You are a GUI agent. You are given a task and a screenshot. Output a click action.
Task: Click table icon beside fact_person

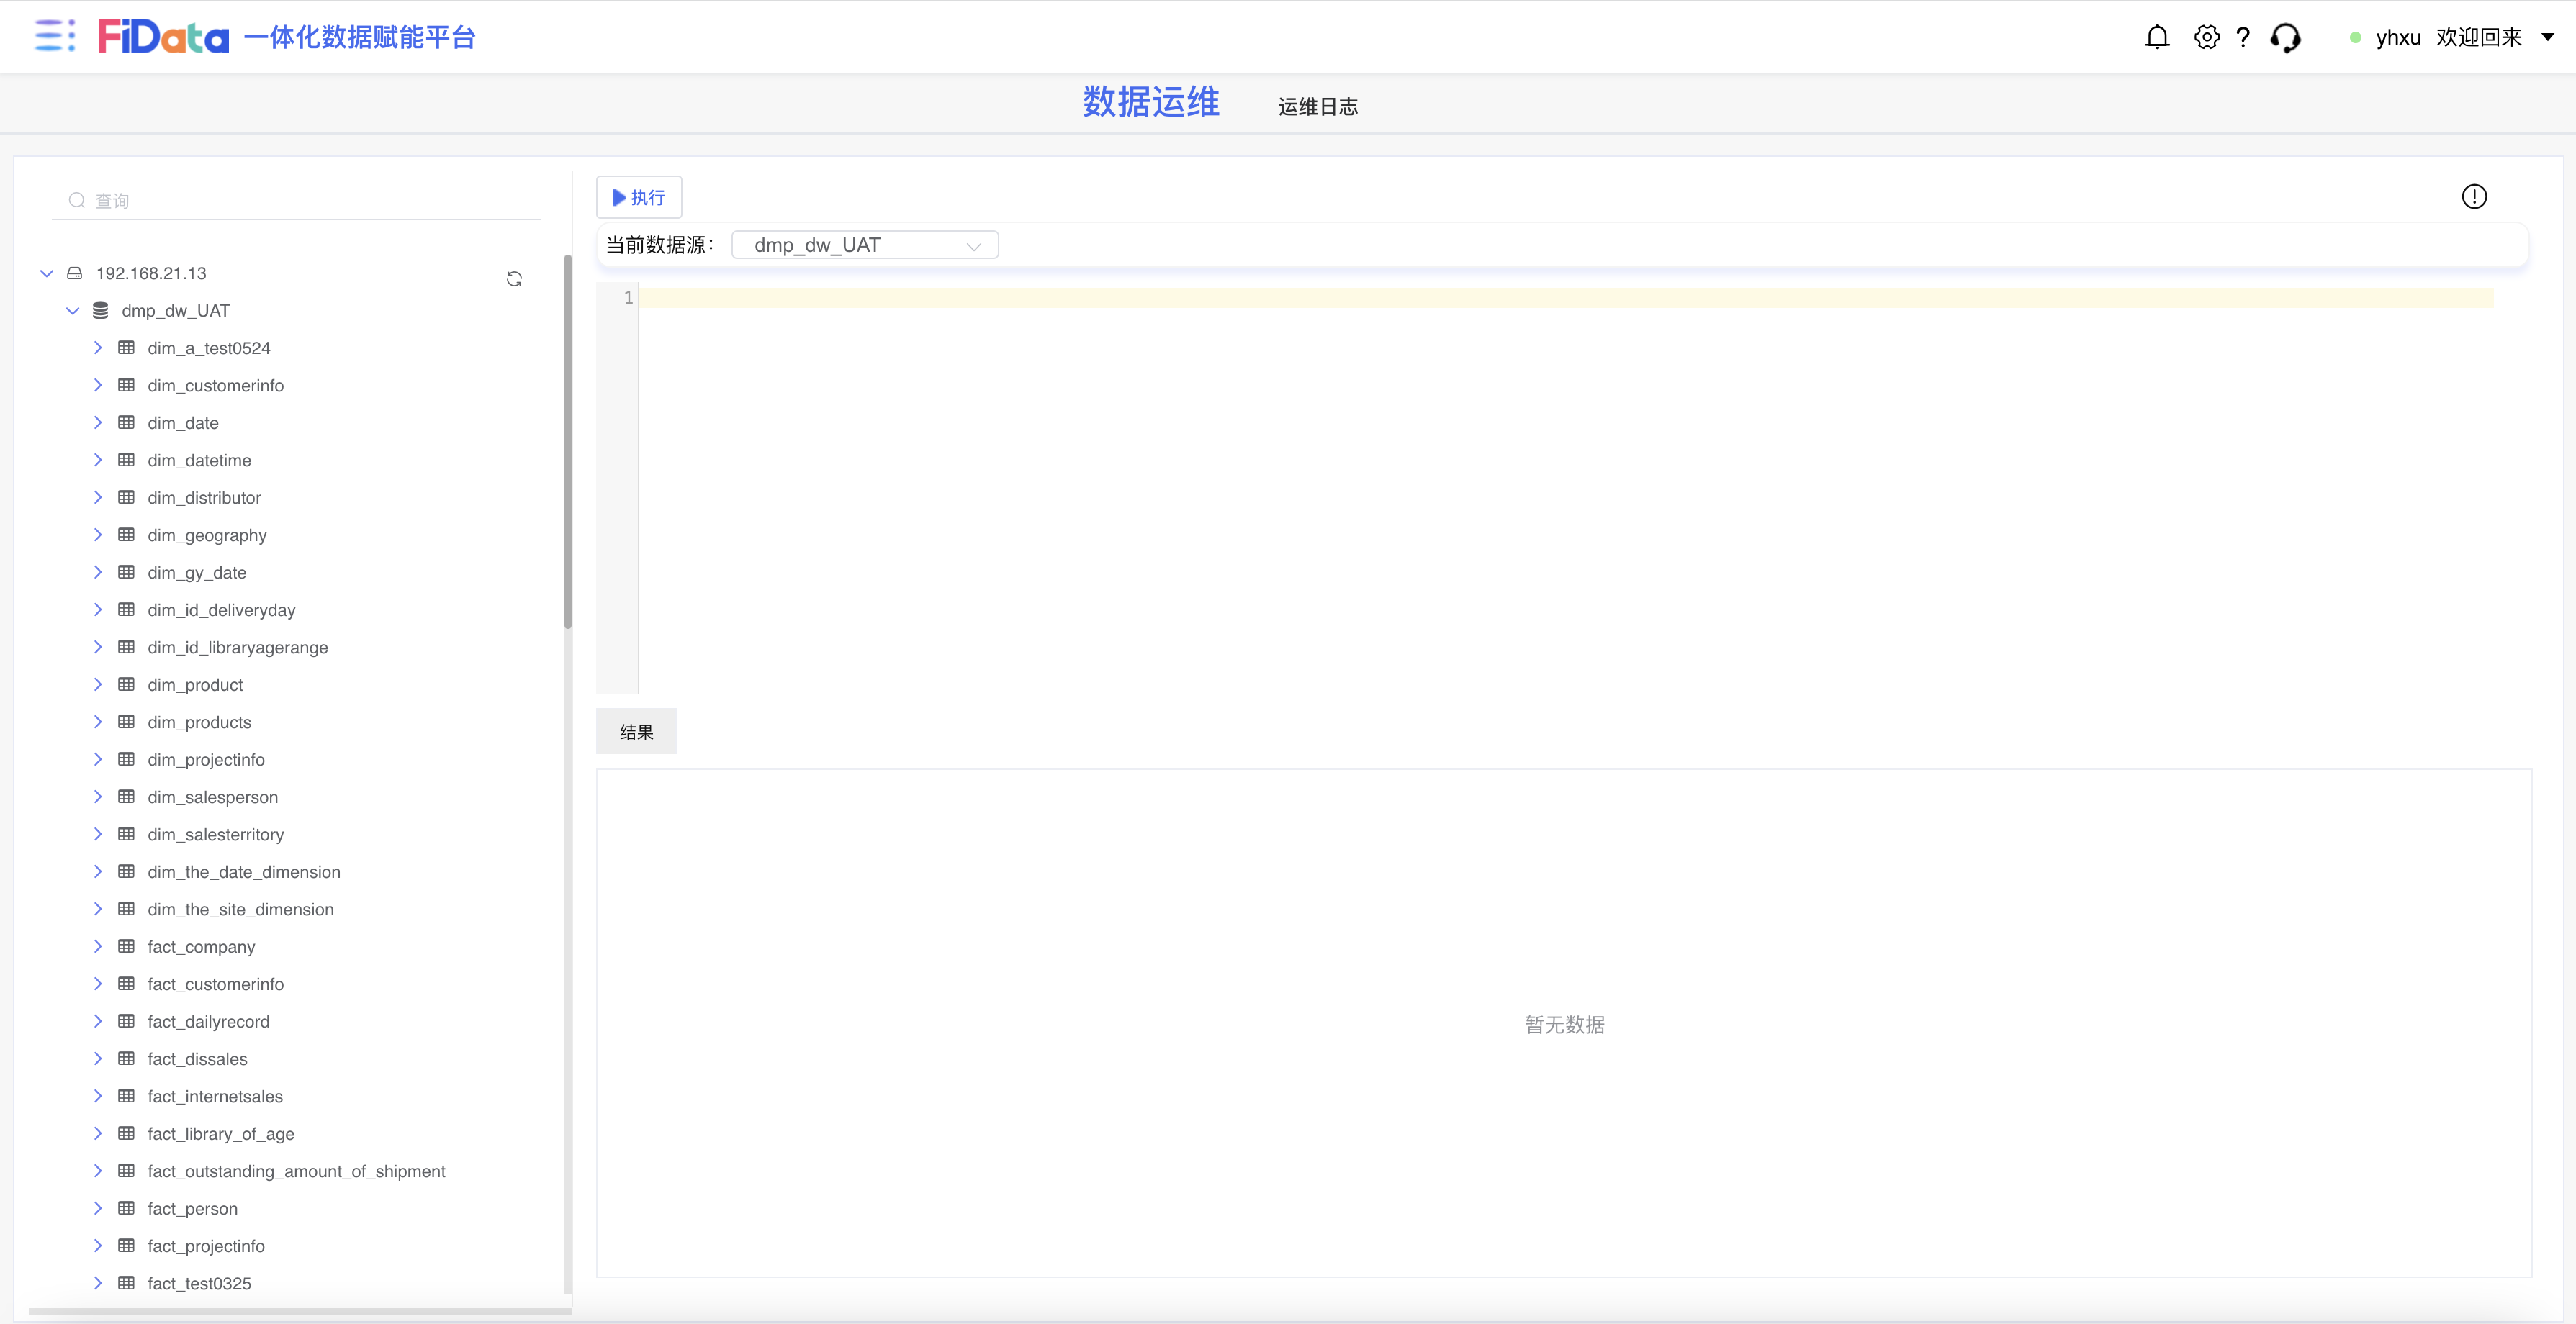pyautogui.click(x=126, y=1208)
